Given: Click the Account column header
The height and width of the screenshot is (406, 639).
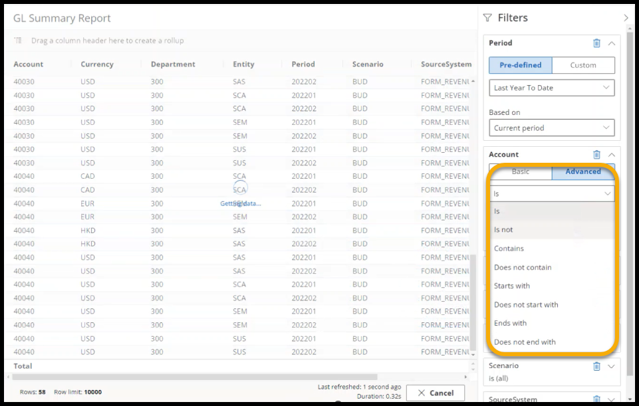Looking at the screenshot, I should pos(29,64).
